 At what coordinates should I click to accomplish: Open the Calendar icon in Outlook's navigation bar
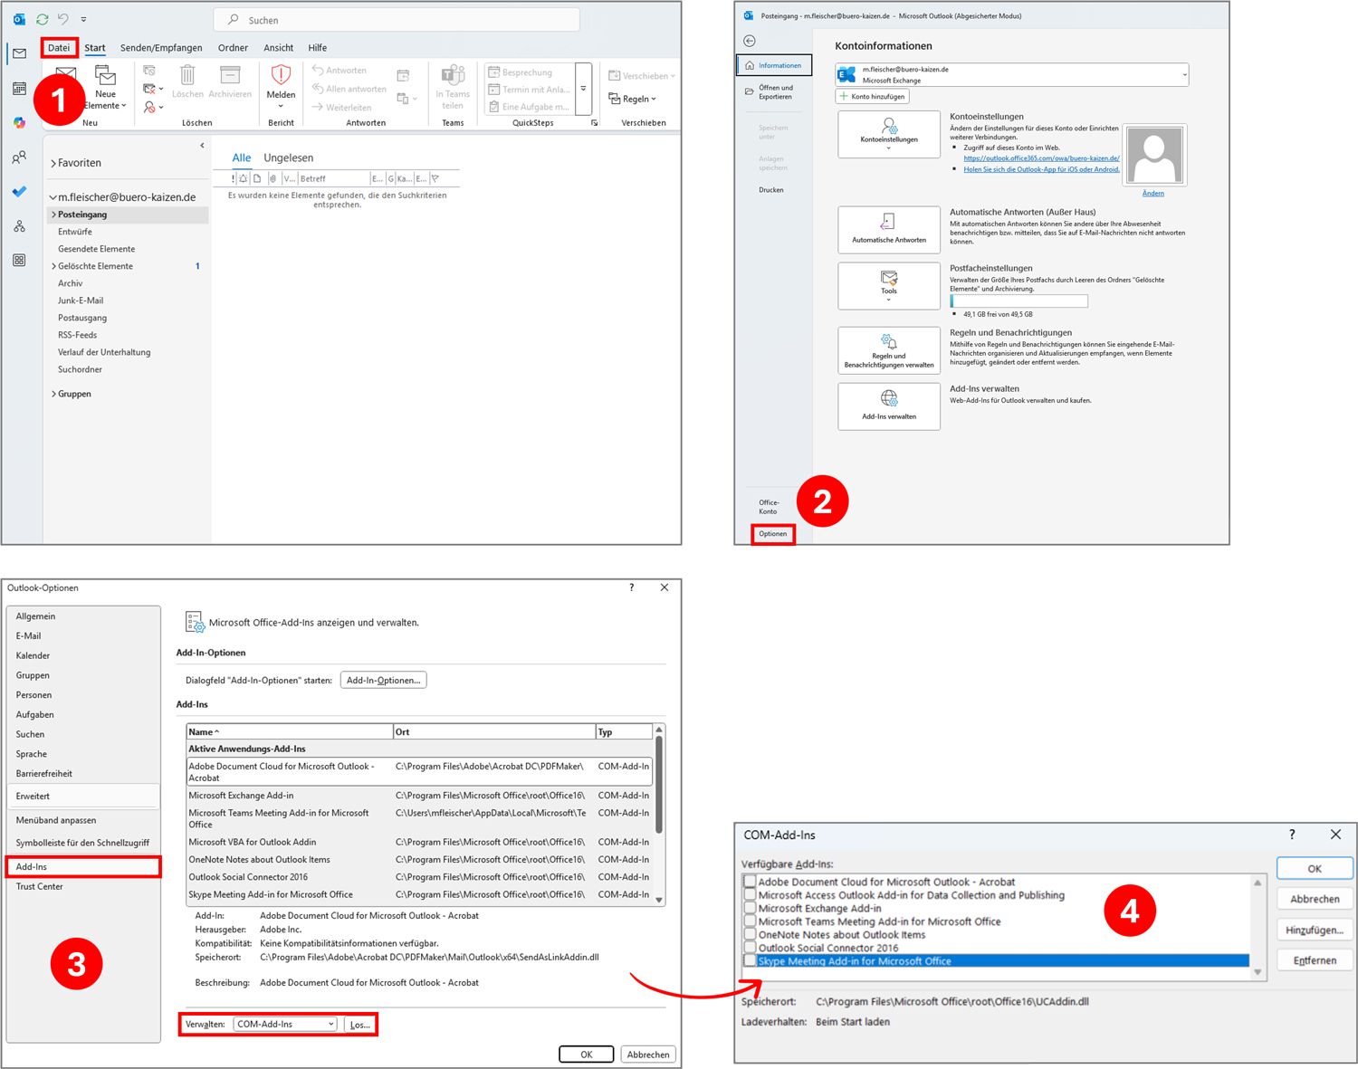click(19, 89)
